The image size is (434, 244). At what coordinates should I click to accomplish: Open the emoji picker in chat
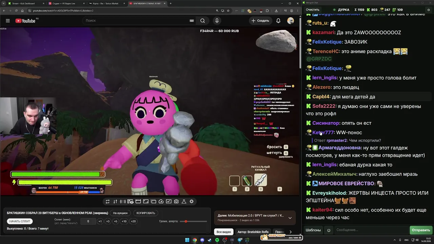pos(329,230)
